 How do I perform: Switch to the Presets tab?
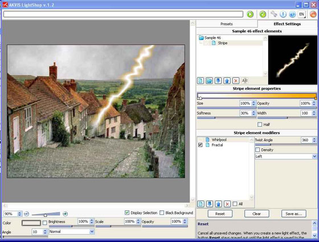tap(227, 24)
